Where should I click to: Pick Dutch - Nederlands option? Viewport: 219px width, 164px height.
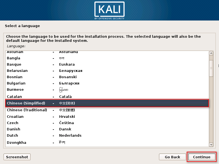pos(107,135)
